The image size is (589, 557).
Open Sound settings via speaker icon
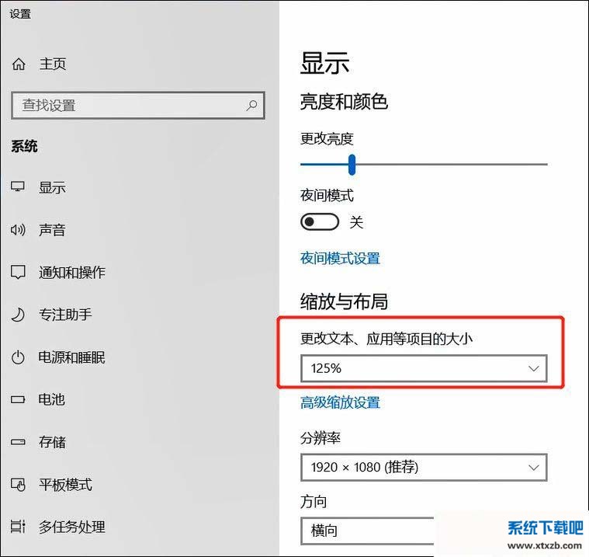pyautogui.click(x=19, y=230)
